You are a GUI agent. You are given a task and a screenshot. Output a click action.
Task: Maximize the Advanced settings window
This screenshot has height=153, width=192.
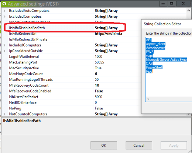coord(171,4)
